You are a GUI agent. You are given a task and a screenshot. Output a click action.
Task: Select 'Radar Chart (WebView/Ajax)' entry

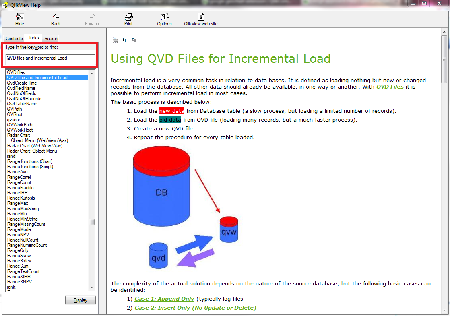click(x=35, y=145)
